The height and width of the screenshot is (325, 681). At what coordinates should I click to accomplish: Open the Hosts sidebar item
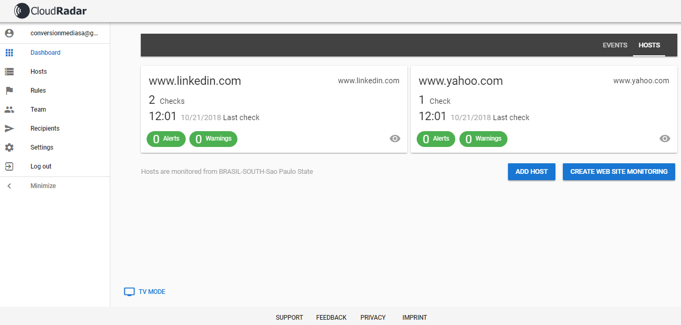[39, 72]
